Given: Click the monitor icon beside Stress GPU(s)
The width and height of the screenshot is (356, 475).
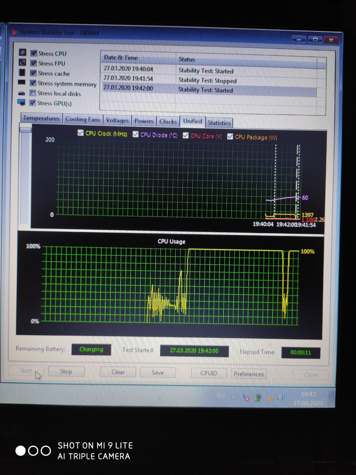Looking at the screenshot, I should (x=22, y=102).
